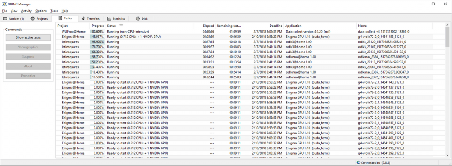Screen dimensions: 452x166
Task: Open the Tools menu
Action: (x=54, y=11)
